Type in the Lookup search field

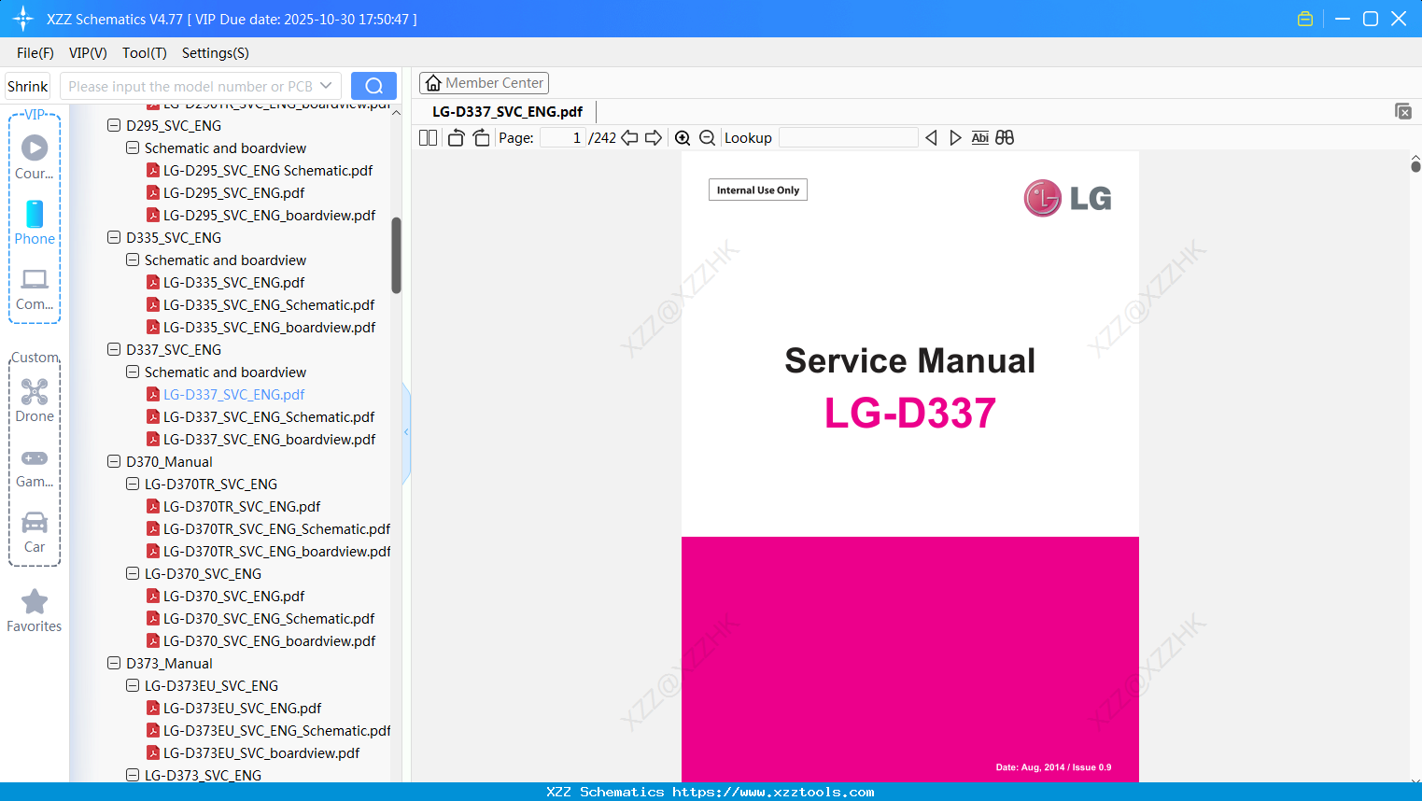(x=848, y=137)
